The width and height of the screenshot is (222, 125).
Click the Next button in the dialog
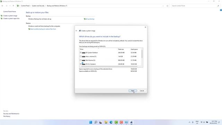pos(133,91)
